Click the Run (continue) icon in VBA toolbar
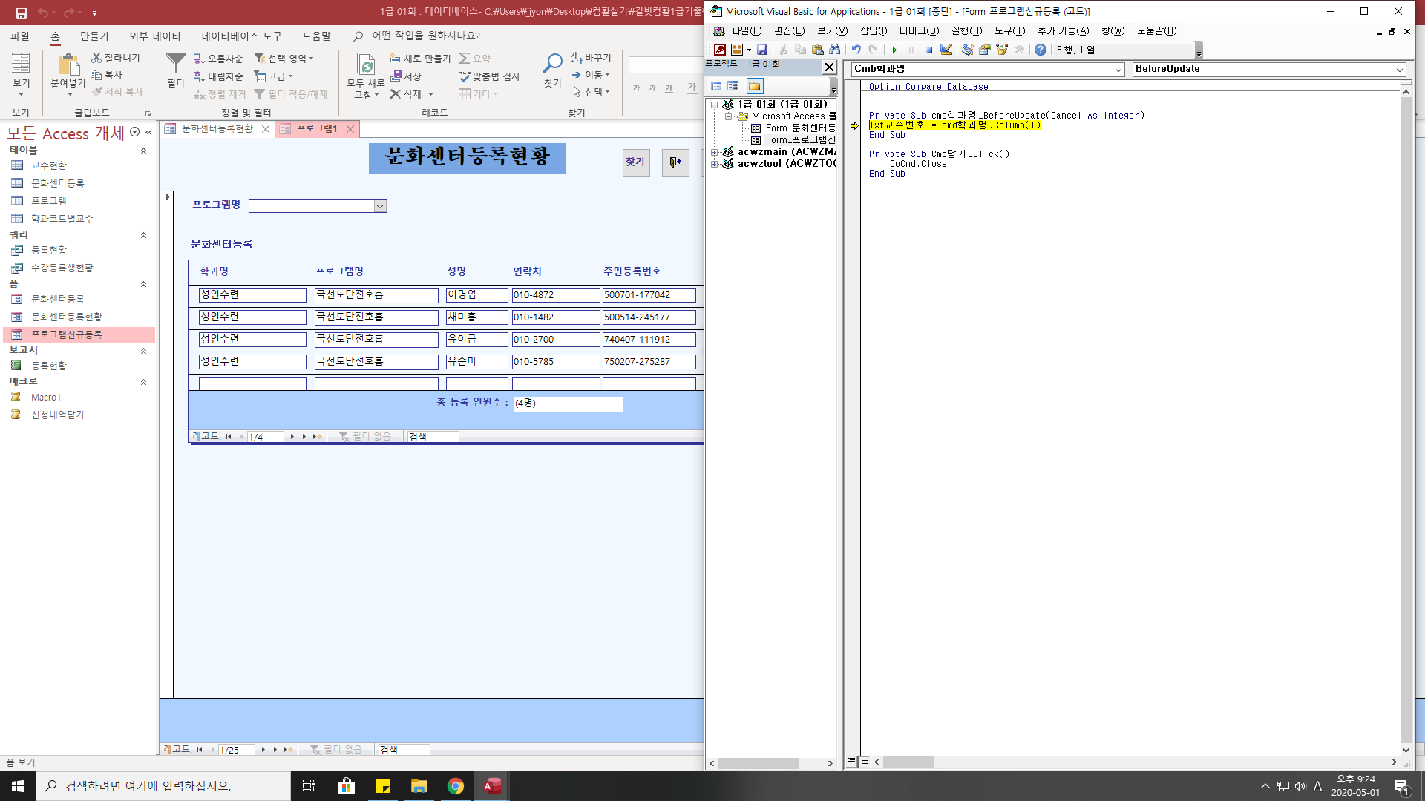 coord(894,50)
